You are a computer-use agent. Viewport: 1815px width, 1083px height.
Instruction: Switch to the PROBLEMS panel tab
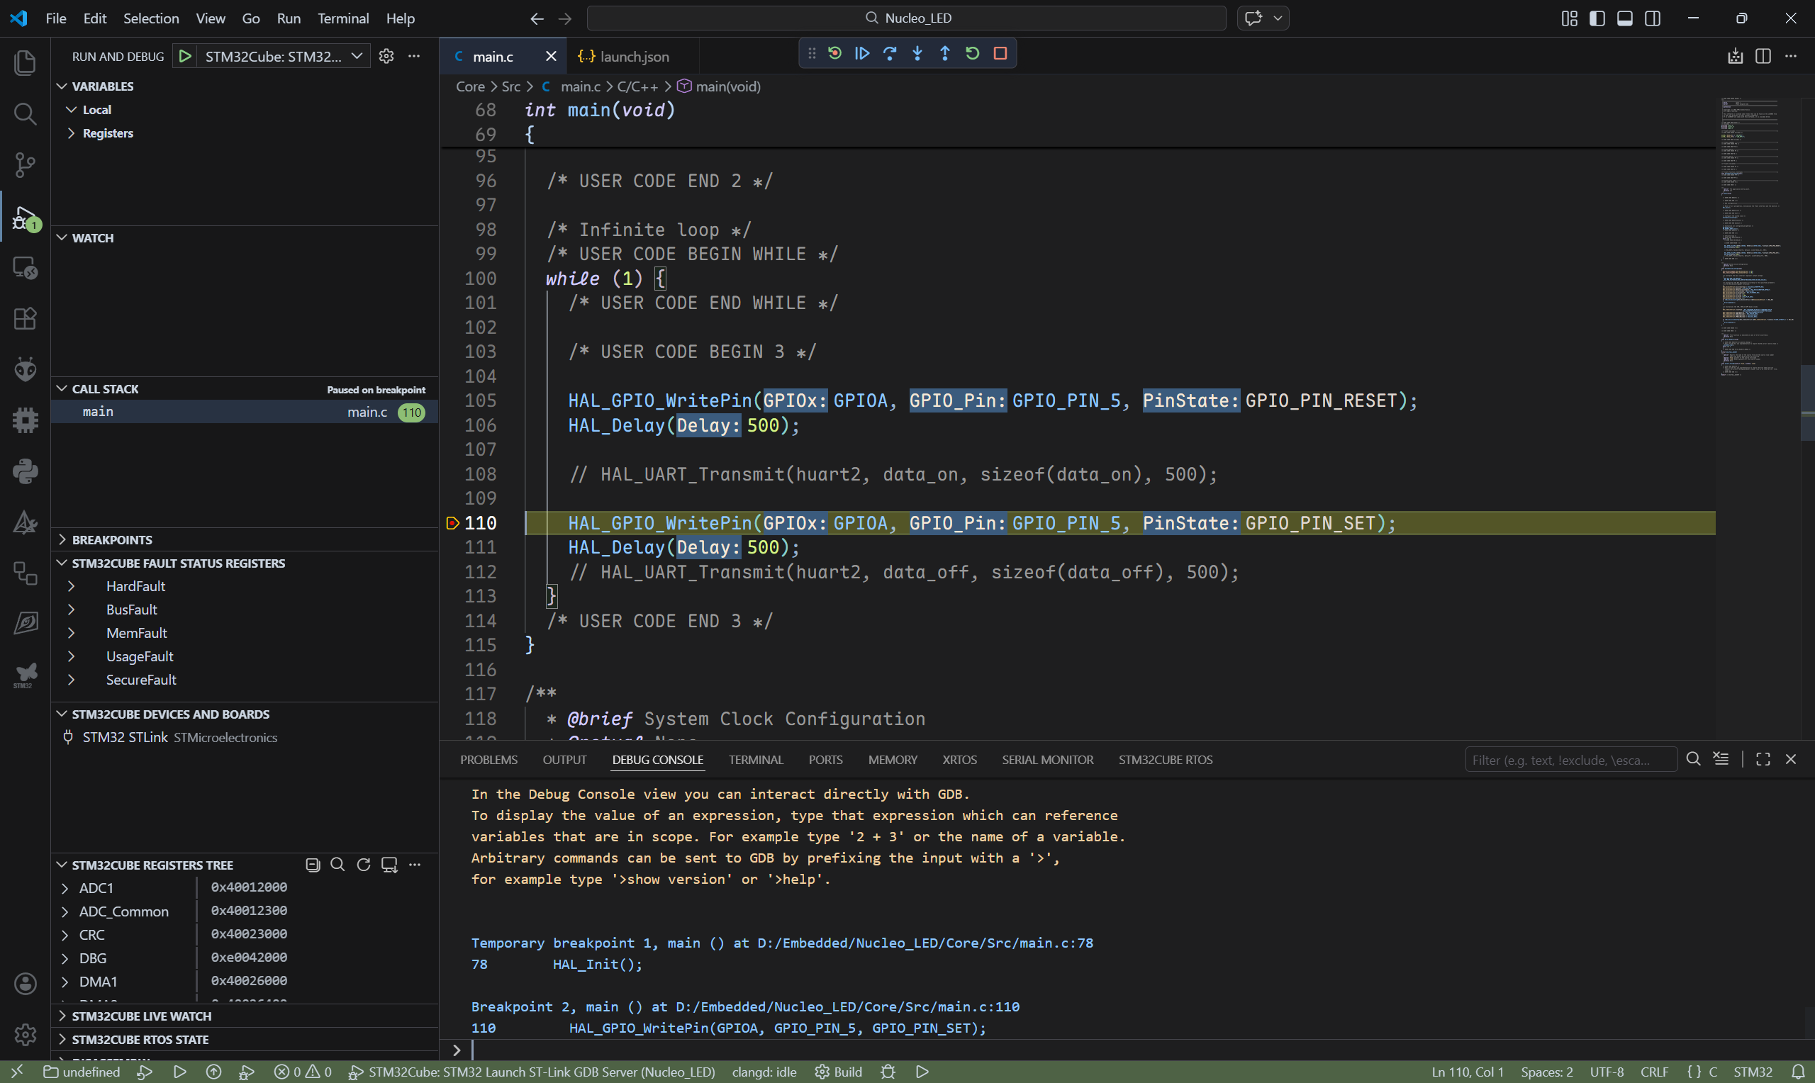(489, 760)
